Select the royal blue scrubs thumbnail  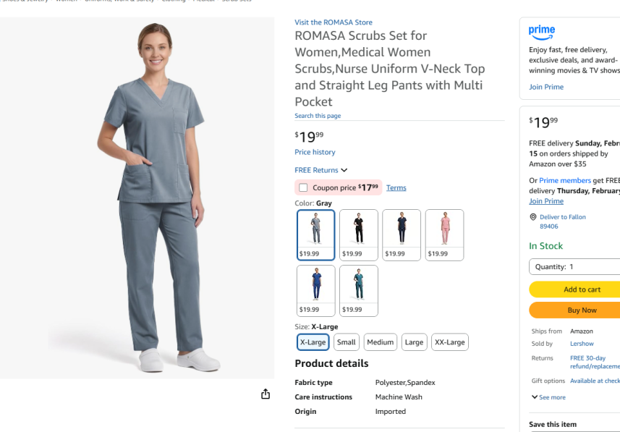(x=315, y=291)
